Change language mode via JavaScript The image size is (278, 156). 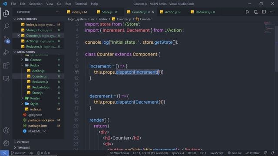tap(217, 153)
